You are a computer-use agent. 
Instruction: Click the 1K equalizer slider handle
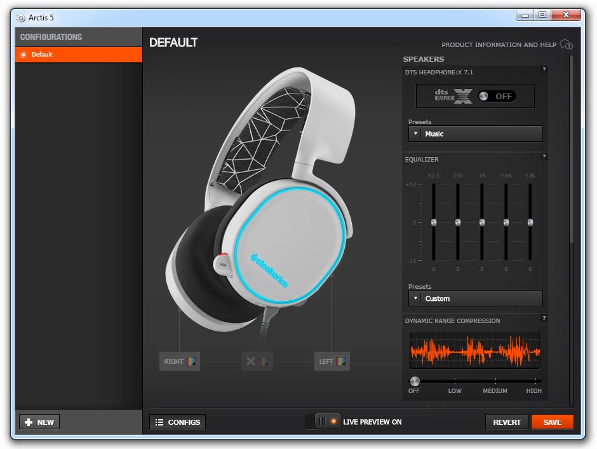(x=482, y=222)
